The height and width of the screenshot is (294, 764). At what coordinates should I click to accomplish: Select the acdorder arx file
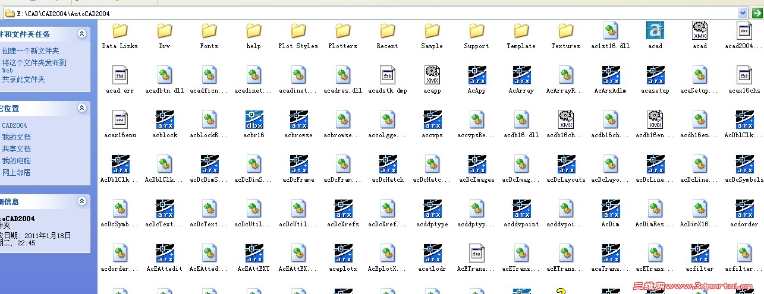(744, 214)
